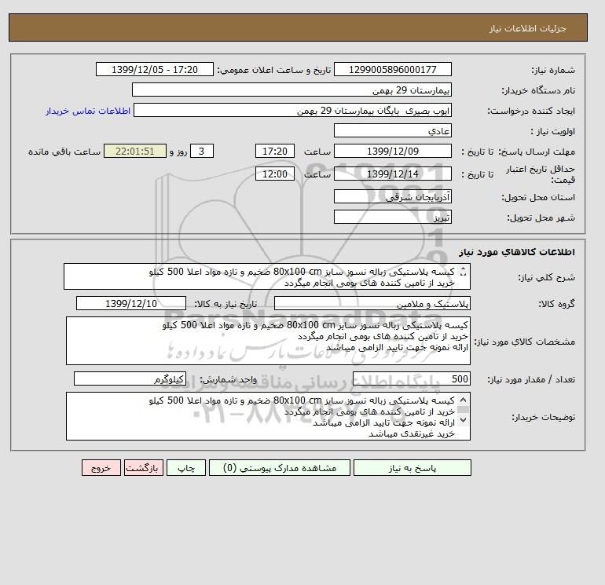Click the scroll up arrow in توضیحات خریدار box
Viewport: 605px width, 585px height.
pos(463,400)
